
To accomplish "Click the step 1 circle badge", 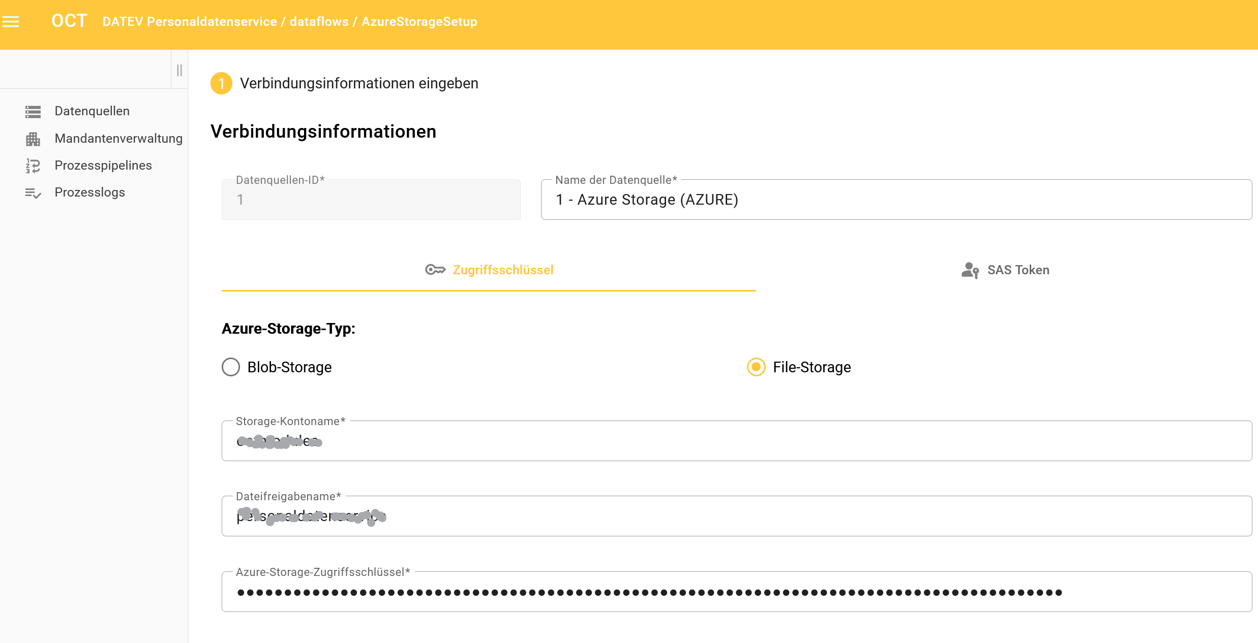I will [x=221, y=83].
